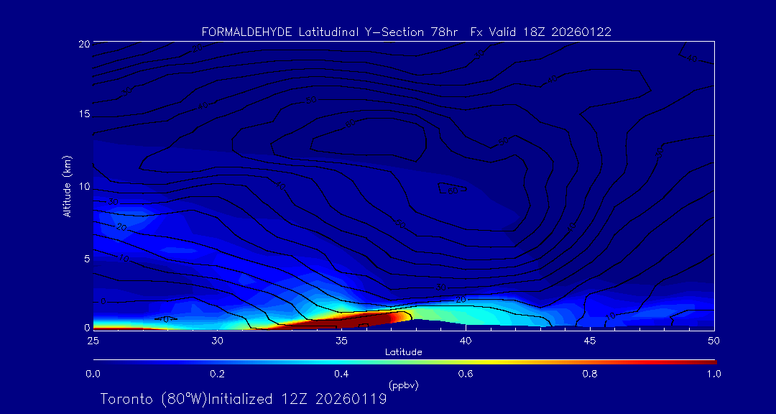Click the colorbar label 0.6
This screenshot has height=414, width=776.
(x=466, y=374)
